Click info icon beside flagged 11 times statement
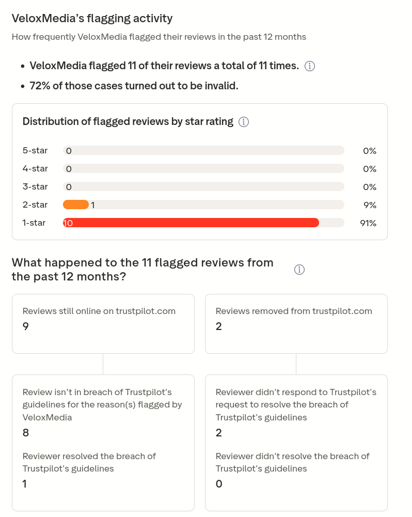This screenshot has width=412, height=517. pos(309,66)
